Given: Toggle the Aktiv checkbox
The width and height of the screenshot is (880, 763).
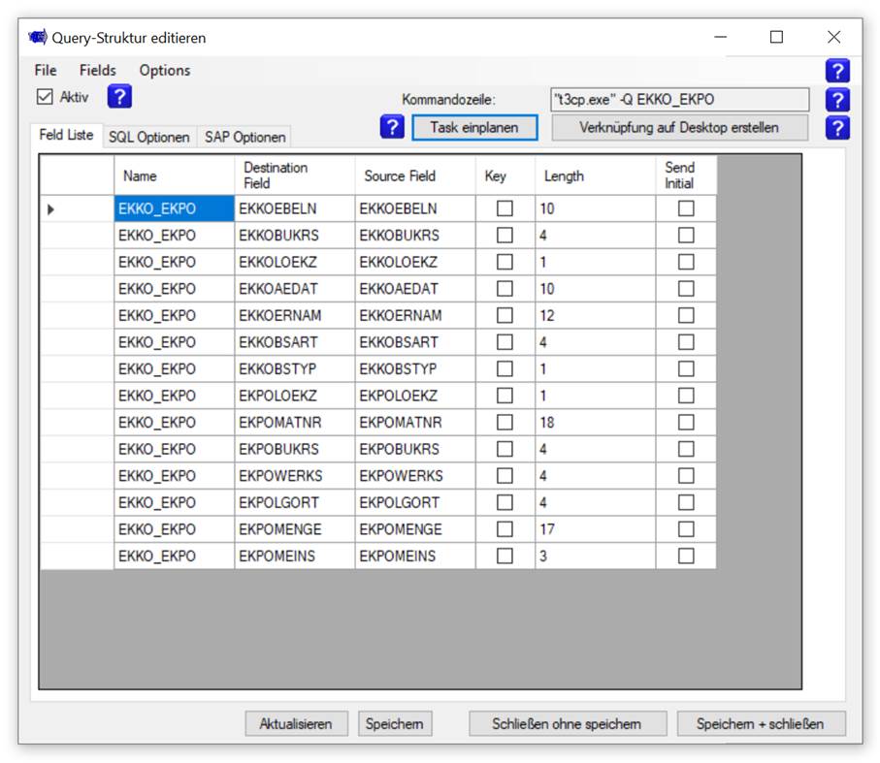Looking at the screenshot, I should click(45, 96).
